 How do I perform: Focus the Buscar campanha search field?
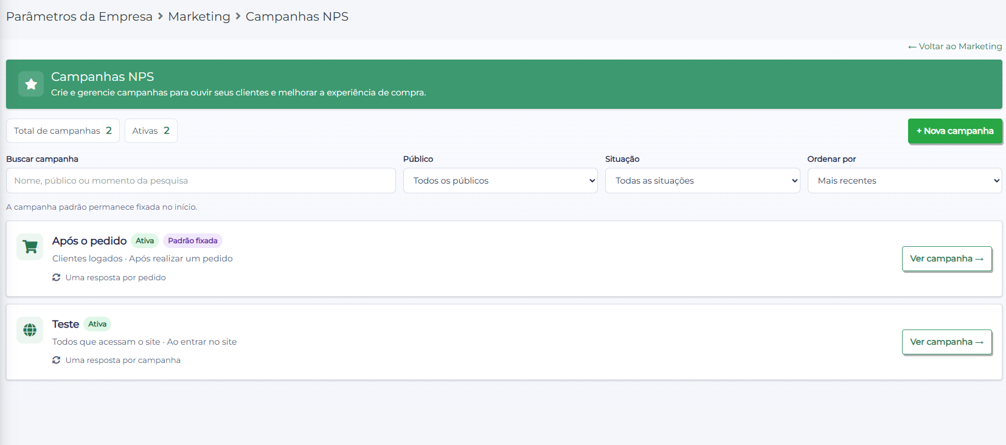(x=201, y=181)
